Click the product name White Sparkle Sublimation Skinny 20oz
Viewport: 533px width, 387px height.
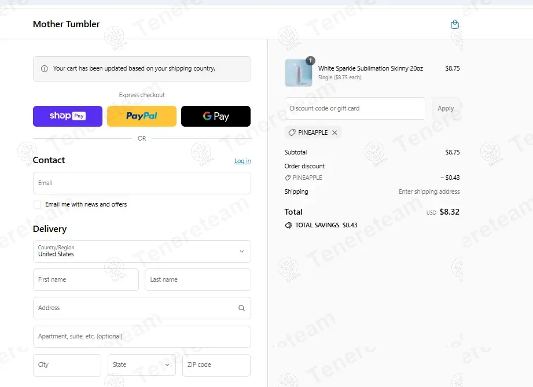[370, 68]
